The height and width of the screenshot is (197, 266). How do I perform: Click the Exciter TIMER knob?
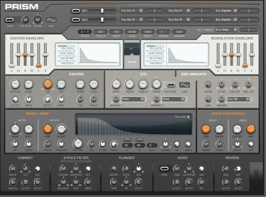pyautogui.click(x=80, y=84)
